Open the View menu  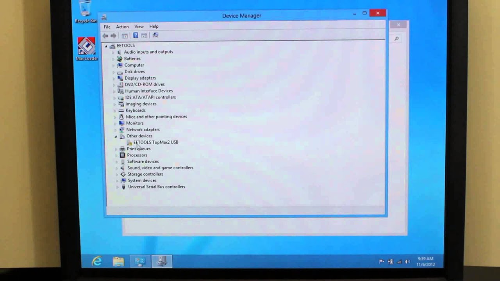[x=139, y=27]
